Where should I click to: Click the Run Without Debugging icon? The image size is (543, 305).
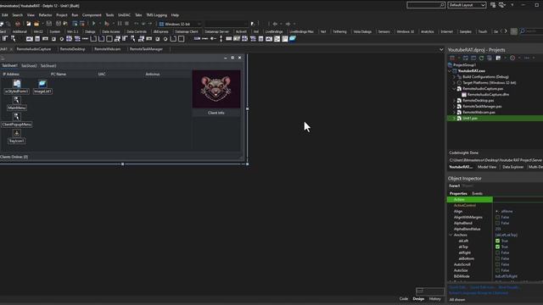(x=107, y=24)
